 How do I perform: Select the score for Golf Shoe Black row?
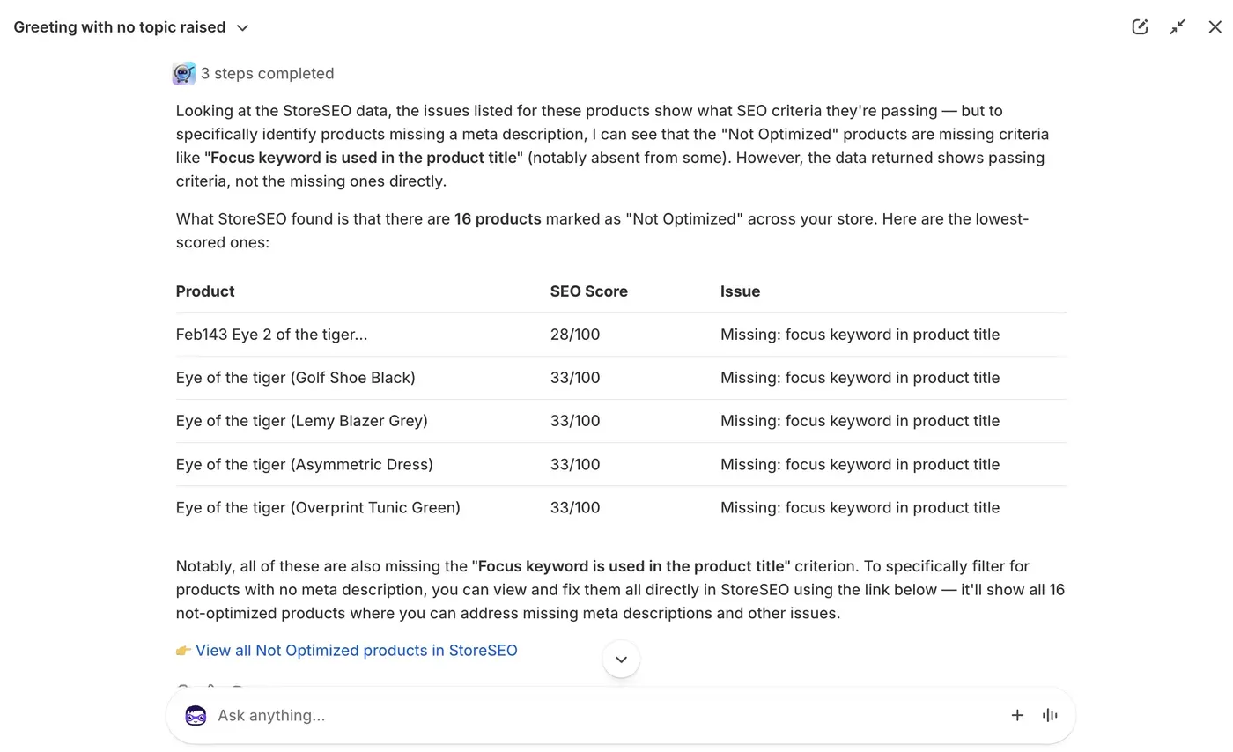575,378
